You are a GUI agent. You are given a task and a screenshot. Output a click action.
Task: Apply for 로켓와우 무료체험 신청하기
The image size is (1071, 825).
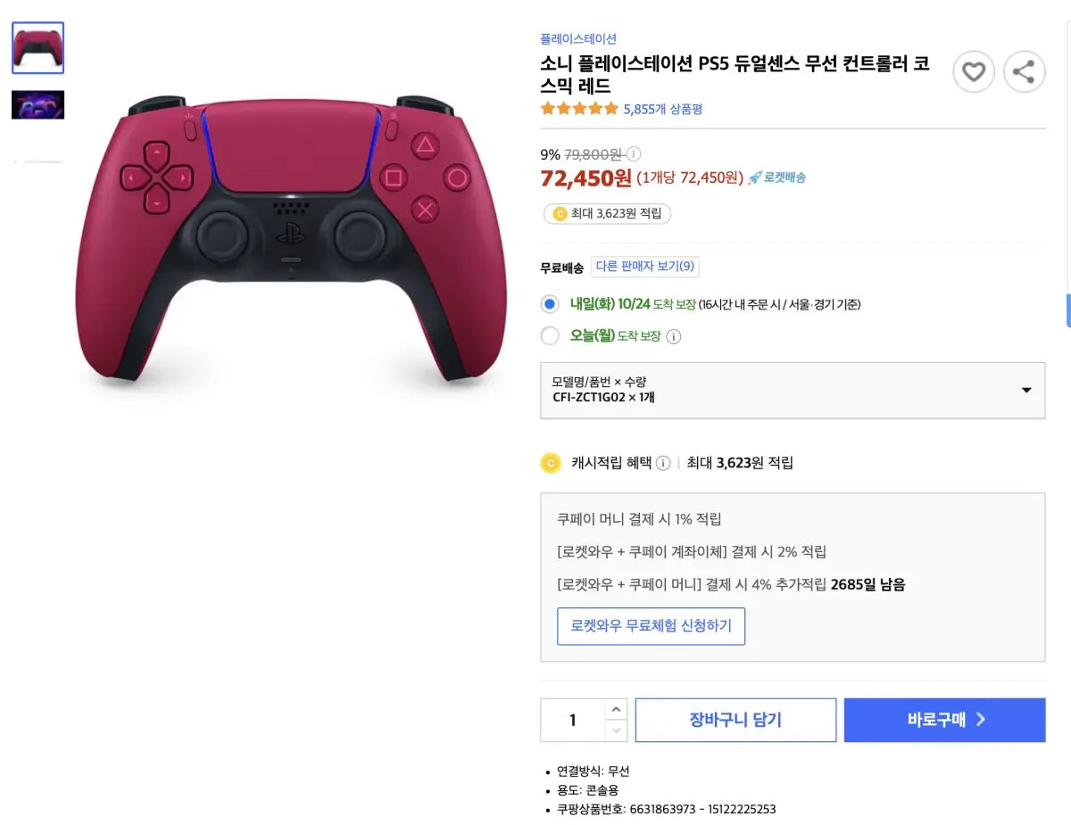pyautogui.click(x=651, y=625)
